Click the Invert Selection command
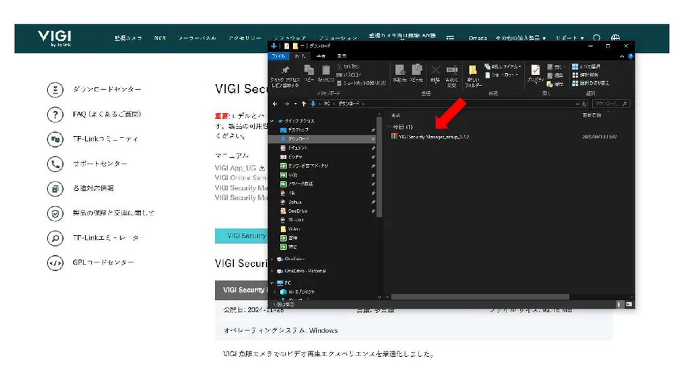Image resolution: width=678 pixels, height=390 pixels. click(591, 83)
